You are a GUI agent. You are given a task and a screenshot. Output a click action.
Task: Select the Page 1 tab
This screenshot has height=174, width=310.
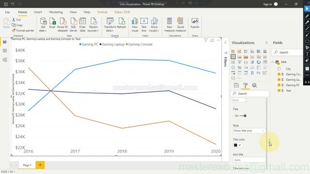point(27,165)
